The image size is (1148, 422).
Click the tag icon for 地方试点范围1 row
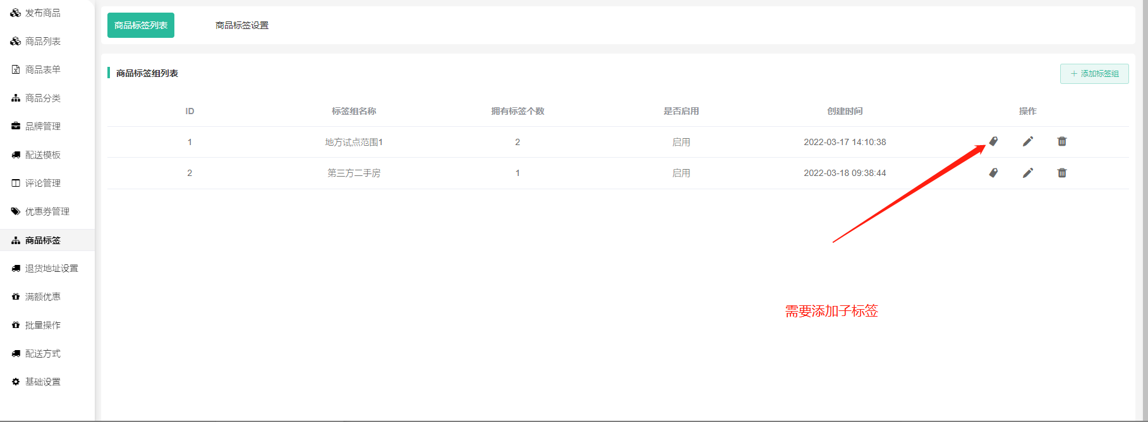[x=993, y=141]
